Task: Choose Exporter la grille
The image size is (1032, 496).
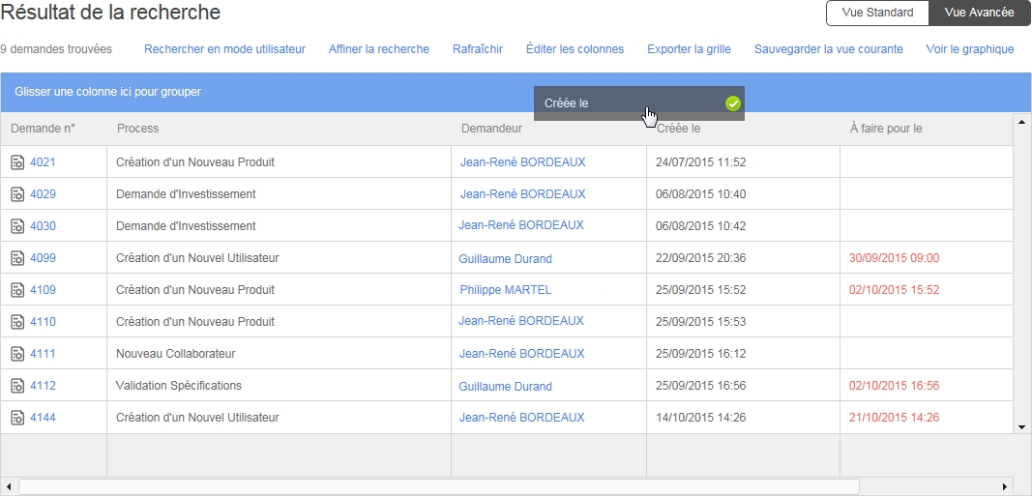Action: click(x=689, y=49)
